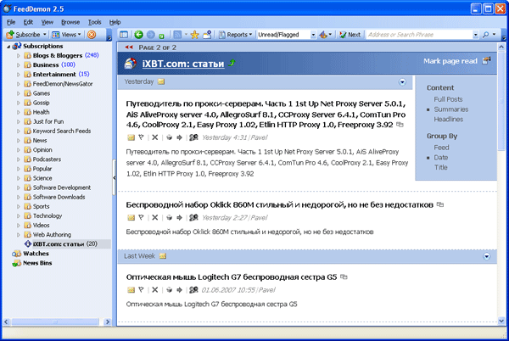The height and width of the screenshot is (341, 509).
Task: Open the search options arrow beside magnifier
Action: click(494, 35)
